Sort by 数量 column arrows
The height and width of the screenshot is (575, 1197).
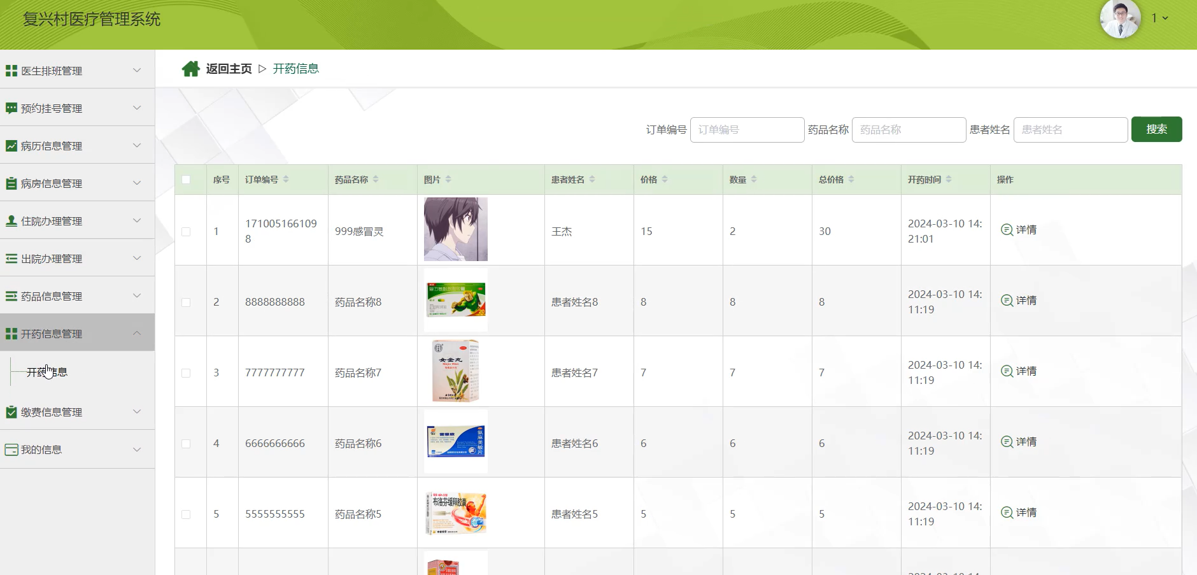(754, 180)
